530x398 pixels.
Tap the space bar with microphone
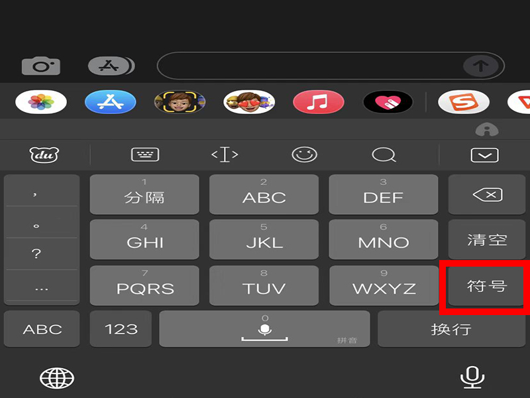coord(264,328)
